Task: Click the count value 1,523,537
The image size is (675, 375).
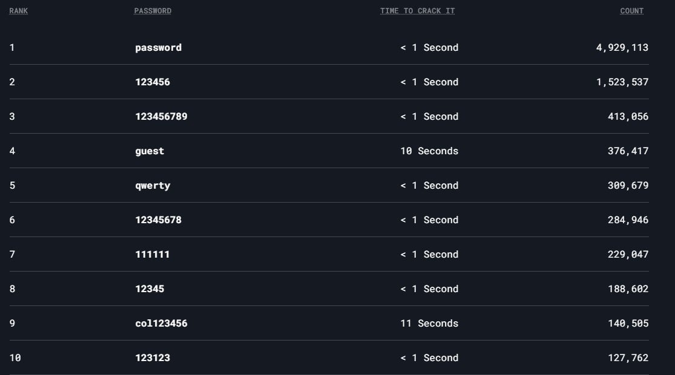Action: point(622,82)
